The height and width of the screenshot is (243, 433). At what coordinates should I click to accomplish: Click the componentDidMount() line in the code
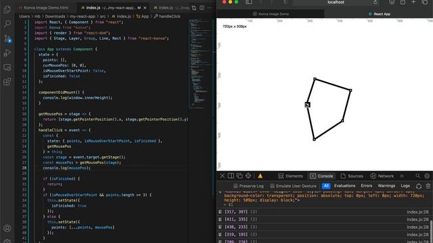click(x=62, y=92)
